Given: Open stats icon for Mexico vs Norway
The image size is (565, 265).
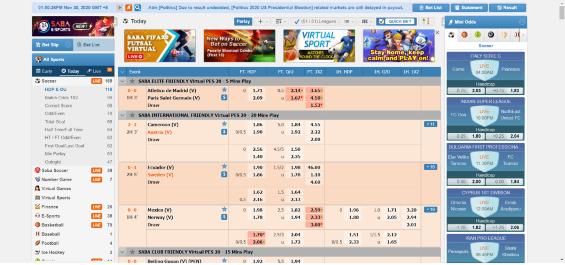Looking at the screenshot, I should 224,217.
